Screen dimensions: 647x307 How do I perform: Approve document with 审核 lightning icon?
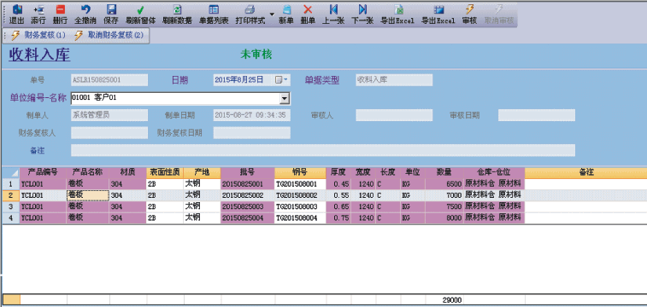coord(469,14)
